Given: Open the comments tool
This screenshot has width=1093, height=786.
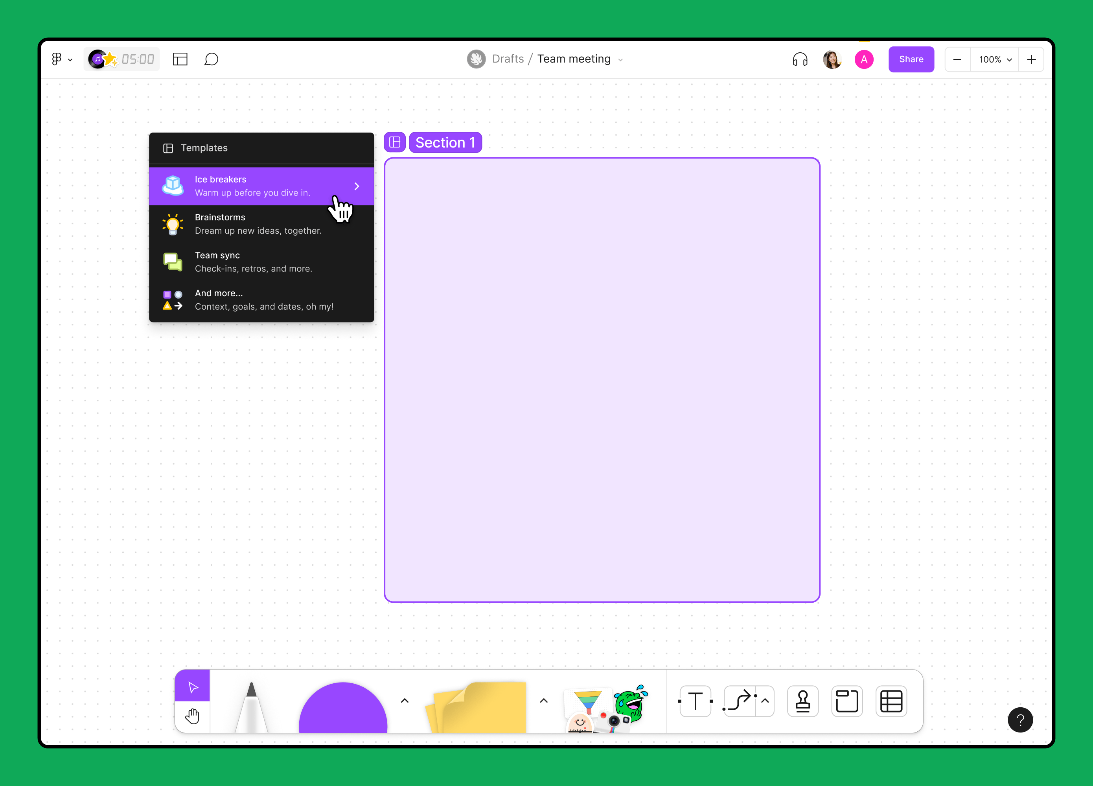Looking at the screenshot, I should (211, 59).
